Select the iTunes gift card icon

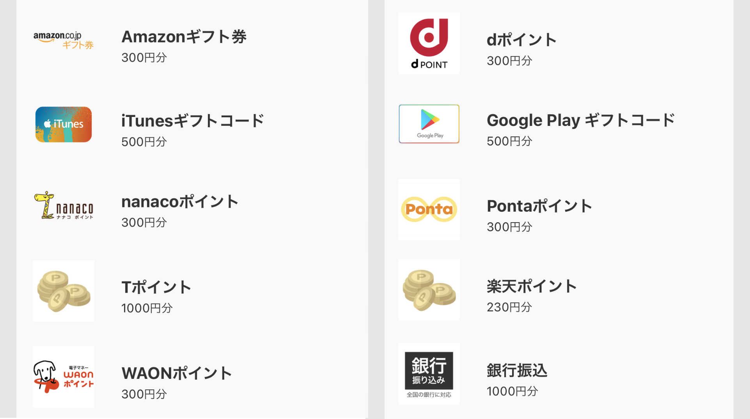point(64,124)
